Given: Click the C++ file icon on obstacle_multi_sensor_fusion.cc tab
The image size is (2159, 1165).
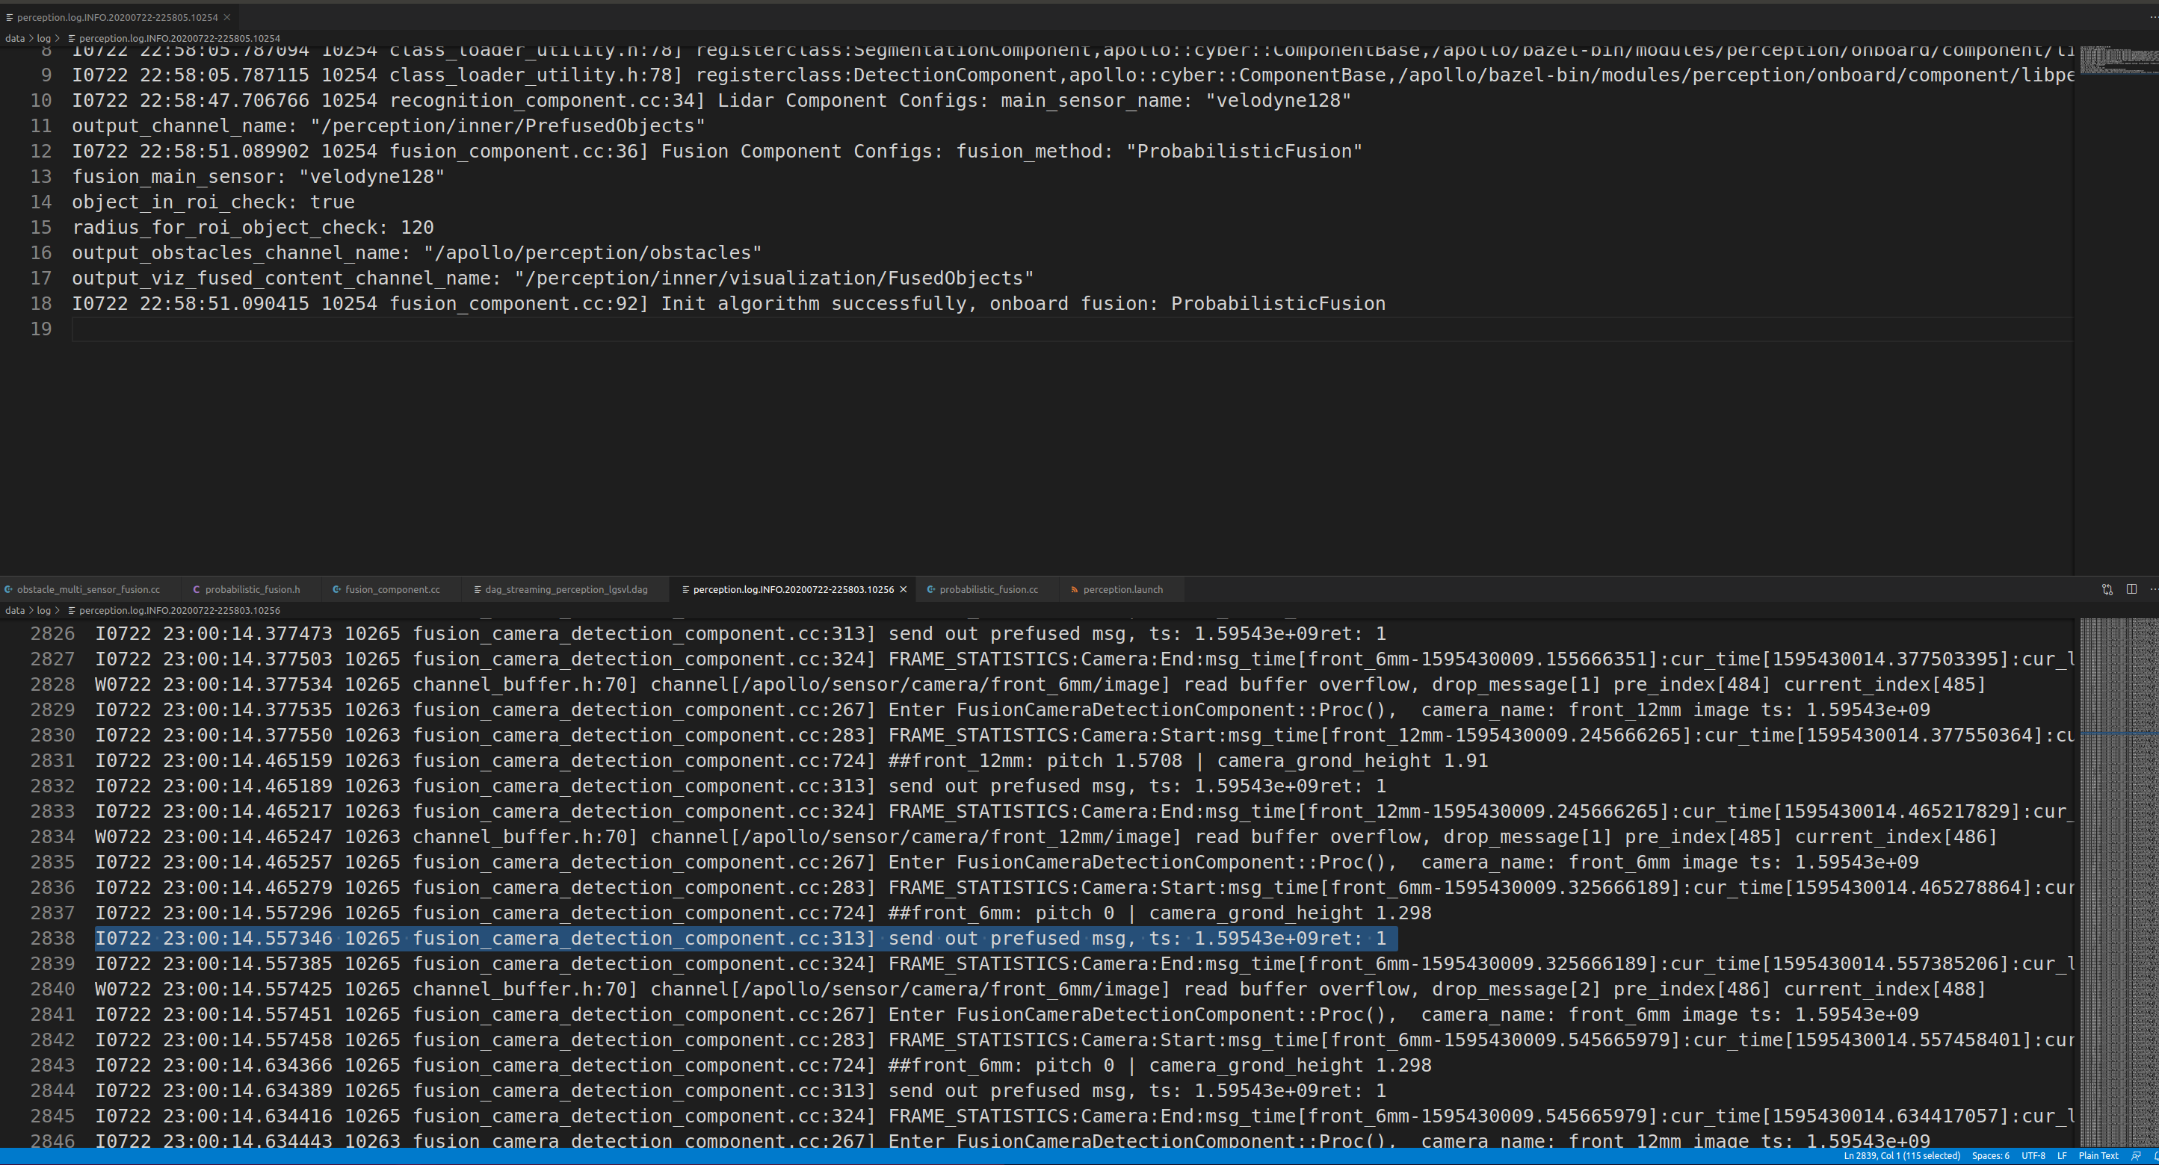Looking at the screenshot, I should coord(10,588).
